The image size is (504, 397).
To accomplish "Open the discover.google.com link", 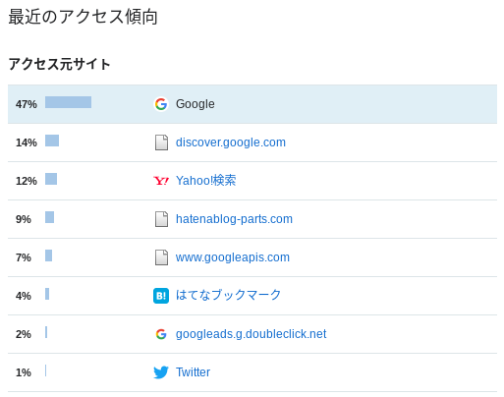I will tap(231, 142).
